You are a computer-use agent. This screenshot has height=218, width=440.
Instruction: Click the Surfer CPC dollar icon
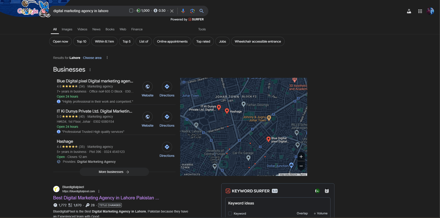click(x=155, y=11)
